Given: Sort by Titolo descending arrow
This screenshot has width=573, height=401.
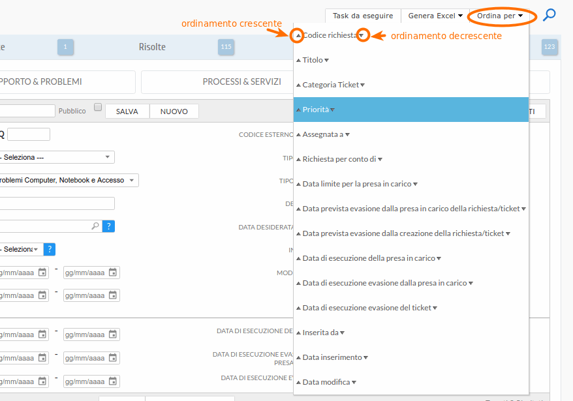Looking at the screenshot, I should coord(327,60).
